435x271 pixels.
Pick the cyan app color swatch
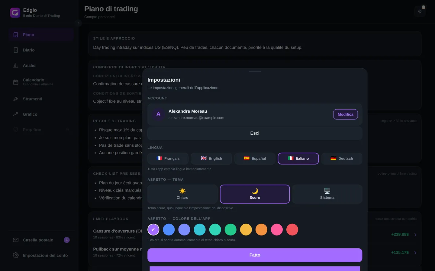pos(200,229)
